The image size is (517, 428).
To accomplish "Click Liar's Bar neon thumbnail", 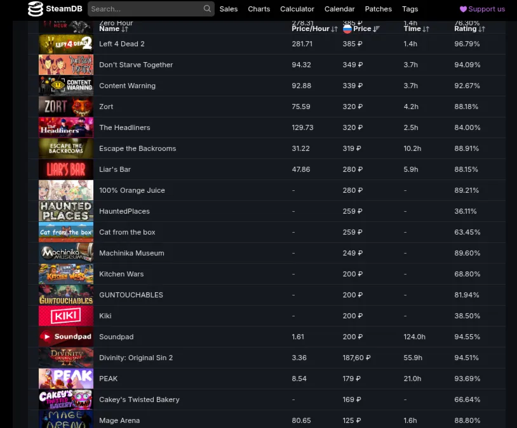I will click(x=66, y=169).
